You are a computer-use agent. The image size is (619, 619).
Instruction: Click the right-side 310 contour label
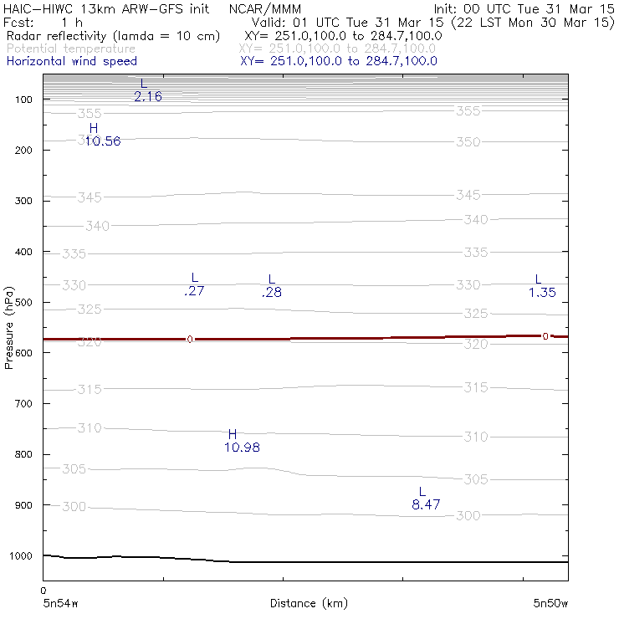click(476, 437)
